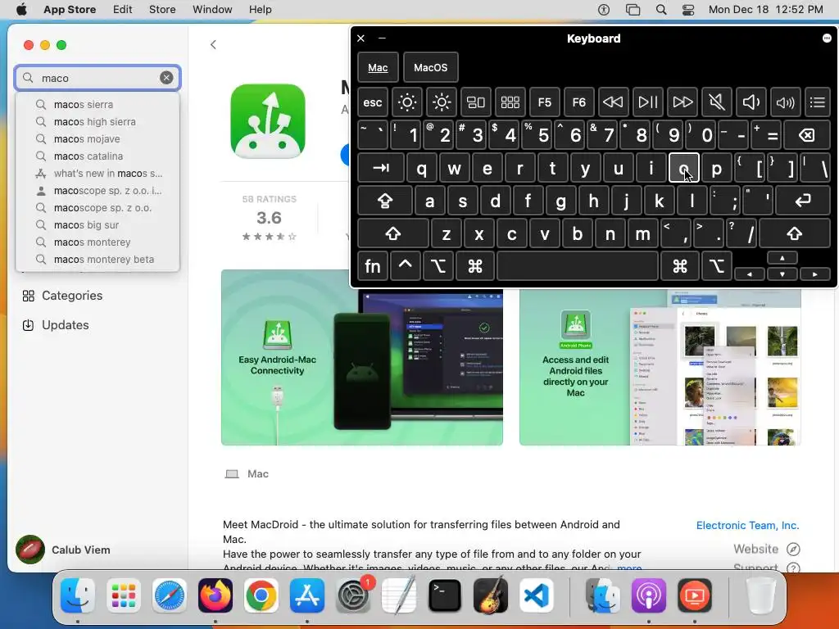This screenshot has width=839, height=629.
Task: Tap the list panel key on keyboard
Action: [818, 102]
